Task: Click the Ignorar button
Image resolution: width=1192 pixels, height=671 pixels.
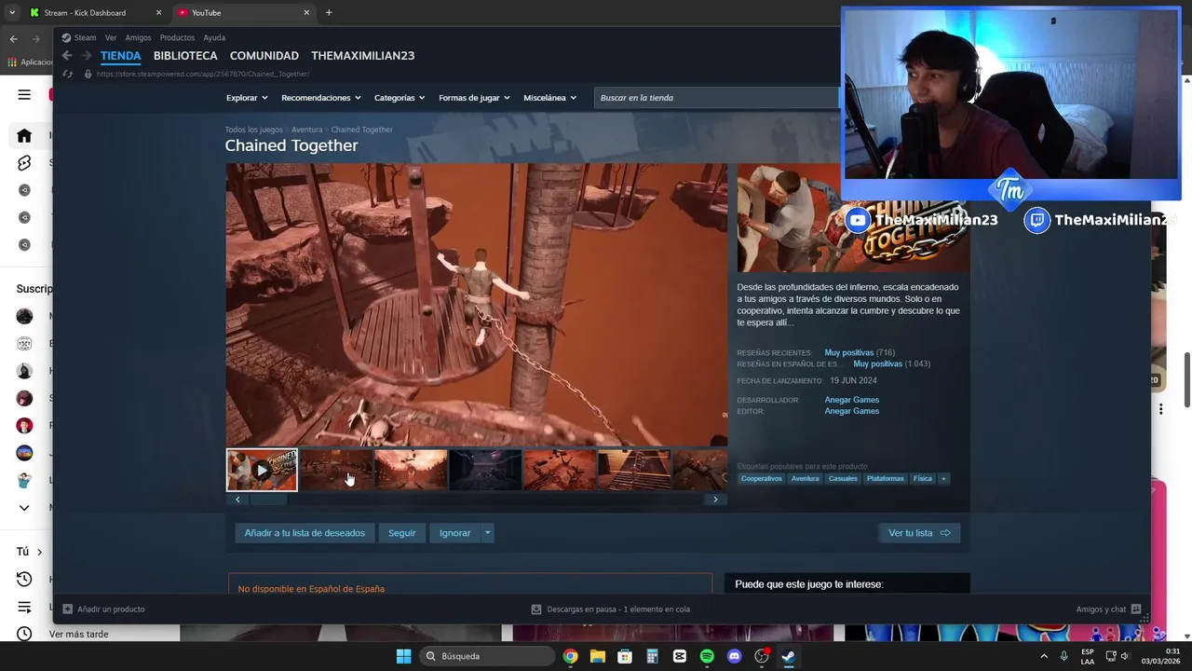Action: [x=454, y=533]
